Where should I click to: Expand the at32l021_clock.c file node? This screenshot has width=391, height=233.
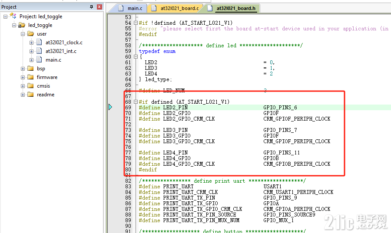point(31,43)
